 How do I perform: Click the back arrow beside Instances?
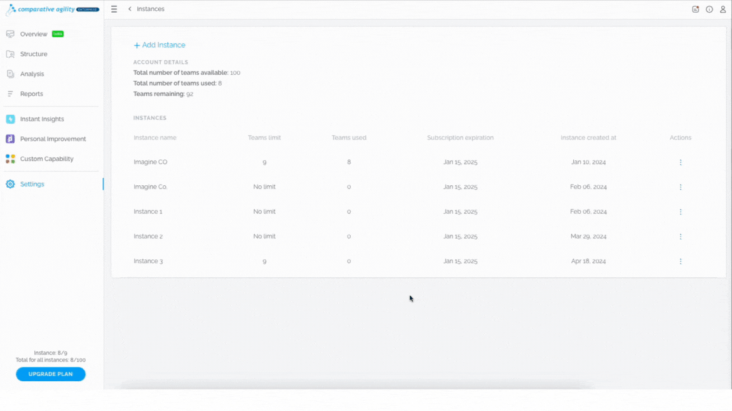[x=130, y=9]
